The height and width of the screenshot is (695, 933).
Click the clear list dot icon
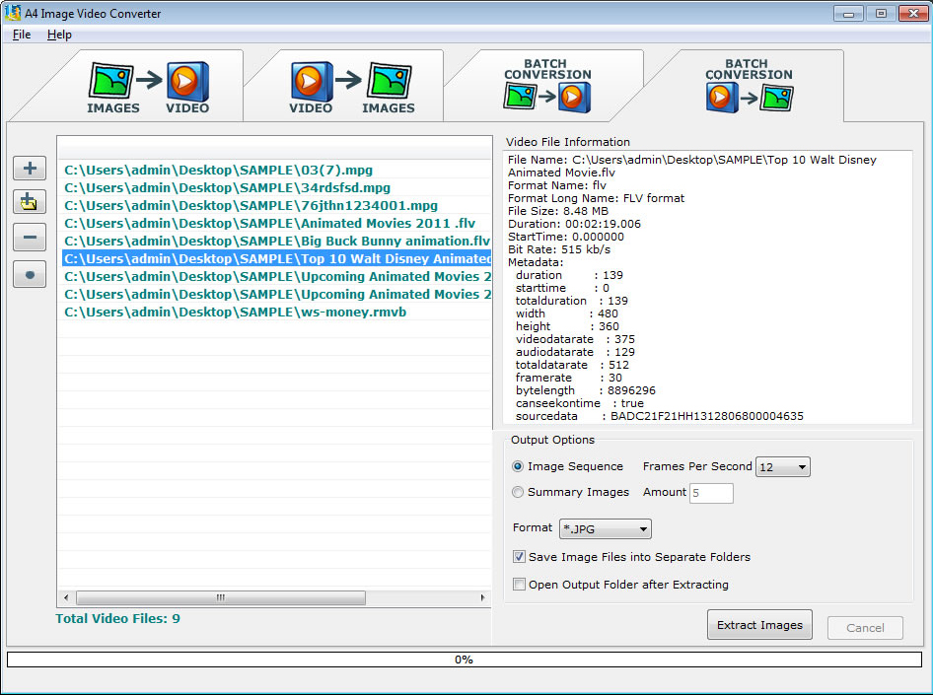(30, 274)
